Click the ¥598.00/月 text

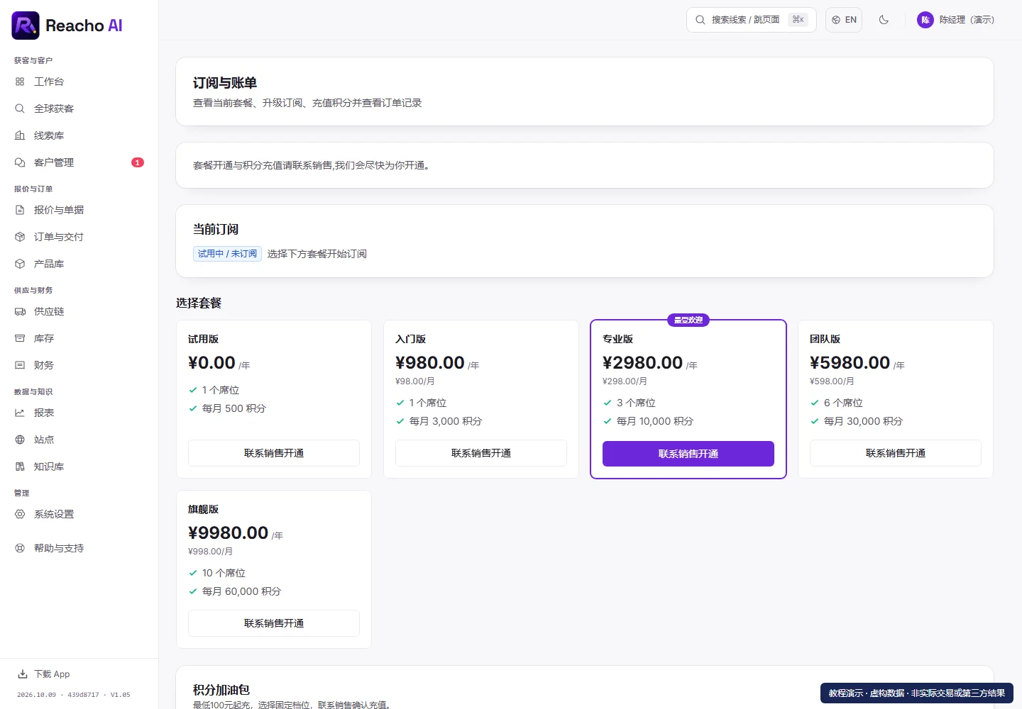(x=832, y=381)
